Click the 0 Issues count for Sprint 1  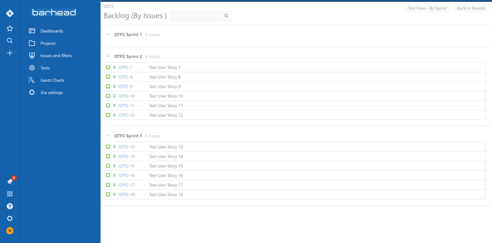(x=153, y=35)
